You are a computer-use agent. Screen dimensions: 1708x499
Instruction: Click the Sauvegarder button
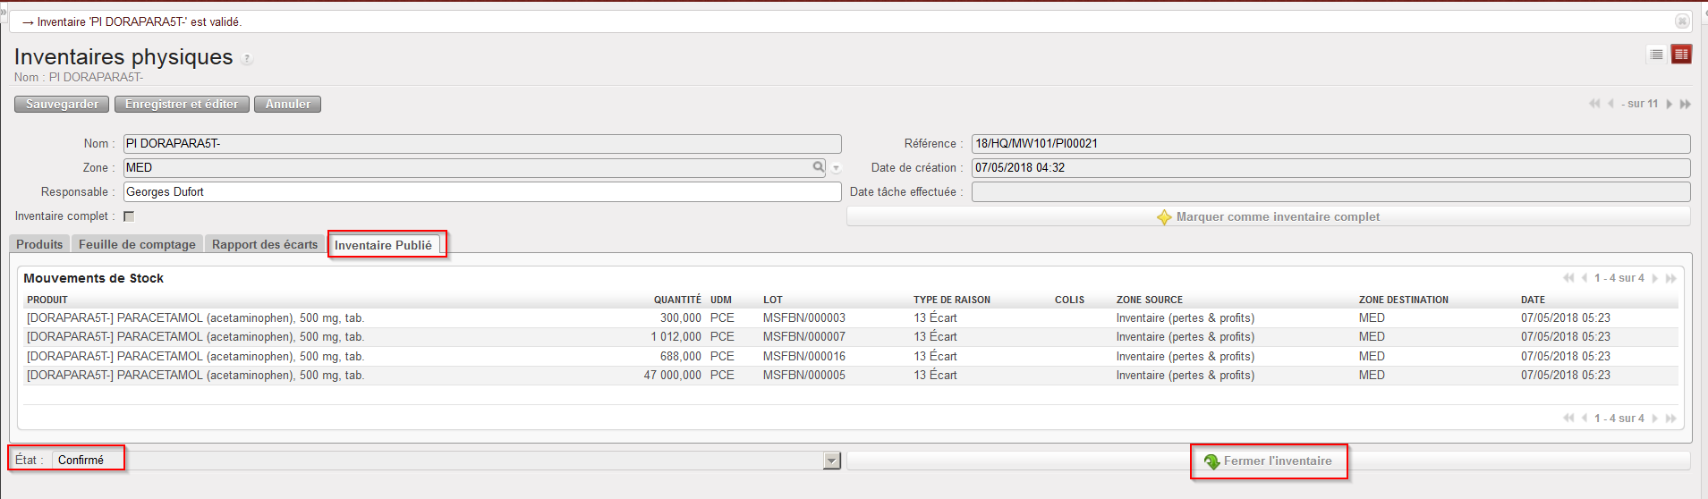click(x=62, y=105)
